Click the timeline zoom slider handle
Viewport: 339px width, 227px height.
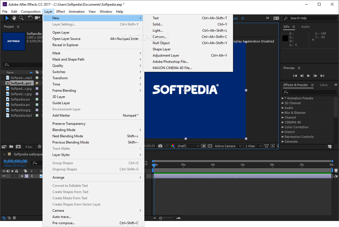[161, 218]
